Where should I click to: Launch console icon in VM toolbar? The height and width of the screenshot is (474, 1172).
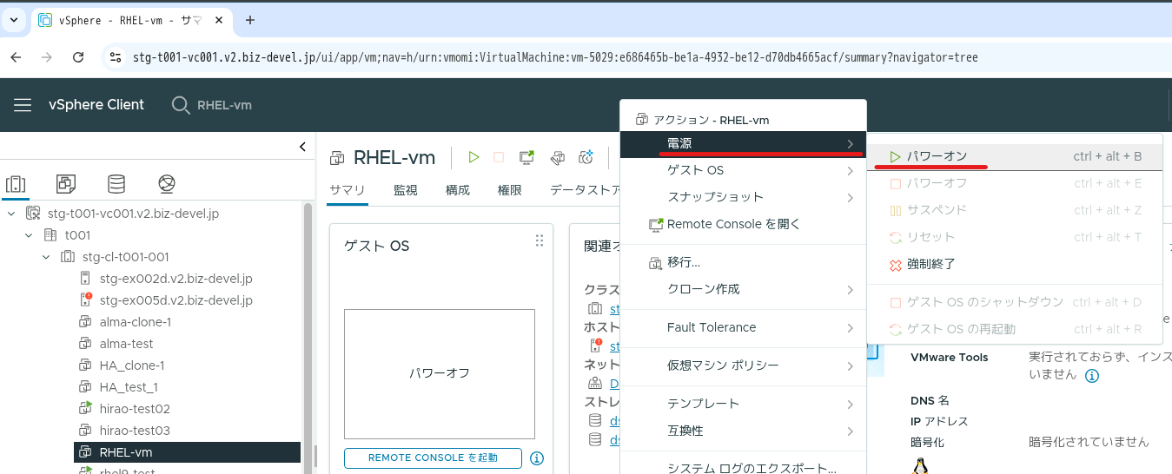tap(526, 157)
